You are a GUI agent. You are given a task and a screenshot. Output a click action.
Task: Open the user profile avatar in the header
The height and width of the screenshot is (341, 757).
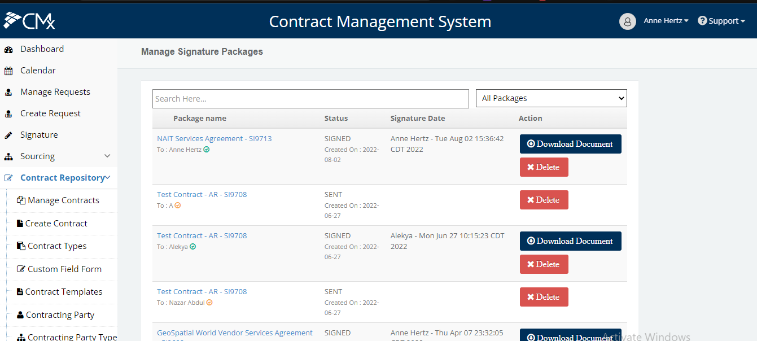(x=628, y=21)
